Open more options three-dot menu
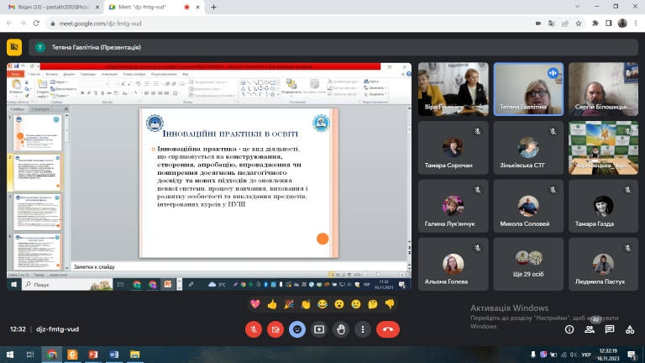This screenshot has width=645, height=363. click(363, 329)
